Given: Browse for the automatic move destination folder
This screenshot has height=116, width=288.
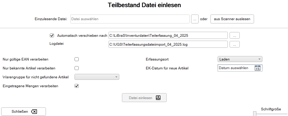Looking at the screenshot, I should click(235, 35).
